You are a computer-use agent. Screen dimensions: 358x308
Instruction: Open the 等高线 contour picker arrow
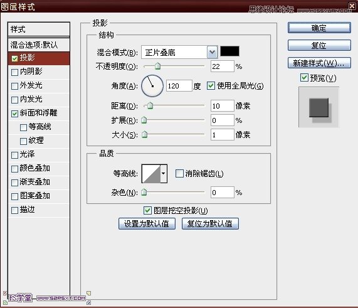click(164, 173)
